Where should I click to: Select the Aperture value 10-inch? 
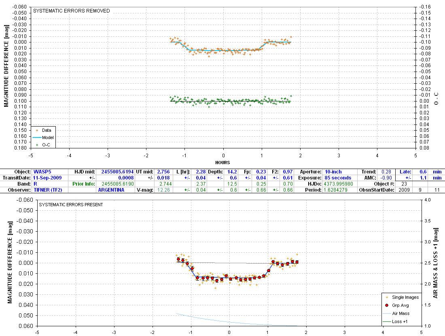tap(333, 172)
